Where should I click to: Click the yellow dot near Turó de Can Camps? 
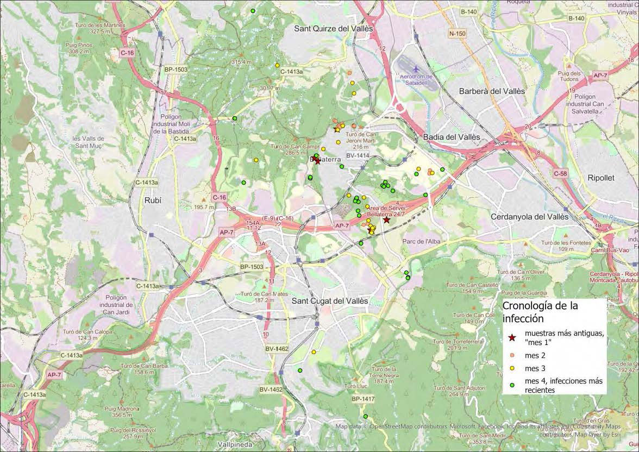tap(323, 148)
